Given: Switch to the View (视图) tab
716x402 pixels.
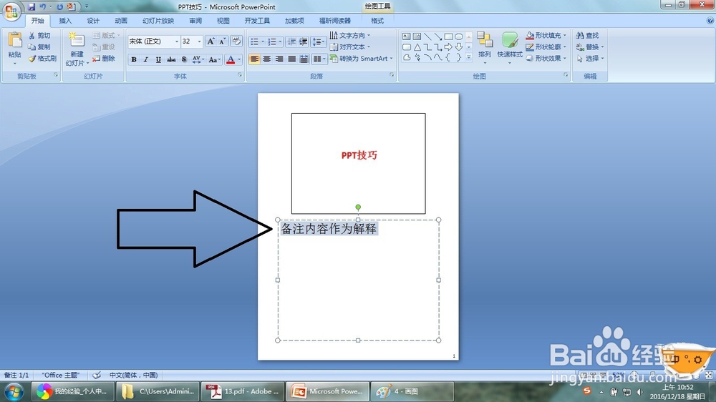Looking at the screenshot, I should coord(223,21).
